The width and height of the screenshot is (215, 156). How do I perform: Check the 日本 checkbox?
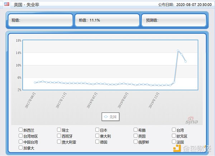(97, 130)
